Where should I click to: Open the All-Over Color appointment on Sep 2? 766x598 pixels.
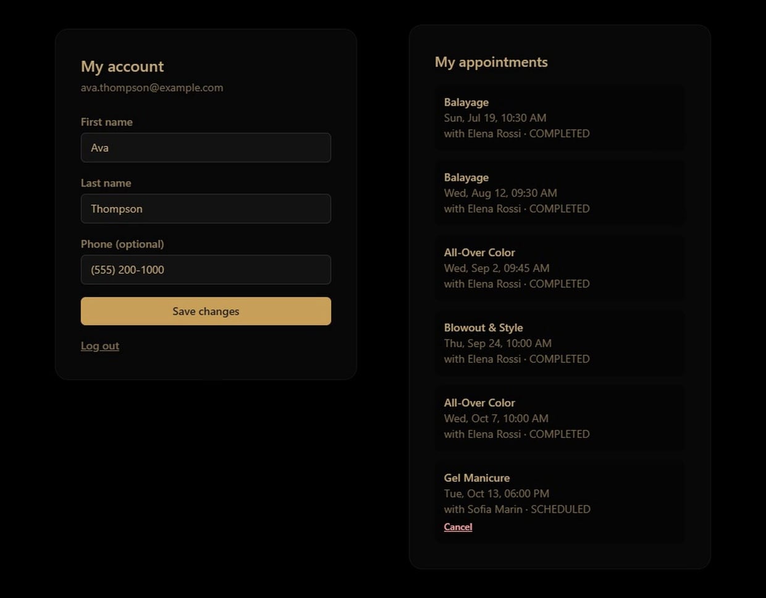coord(560,268)
